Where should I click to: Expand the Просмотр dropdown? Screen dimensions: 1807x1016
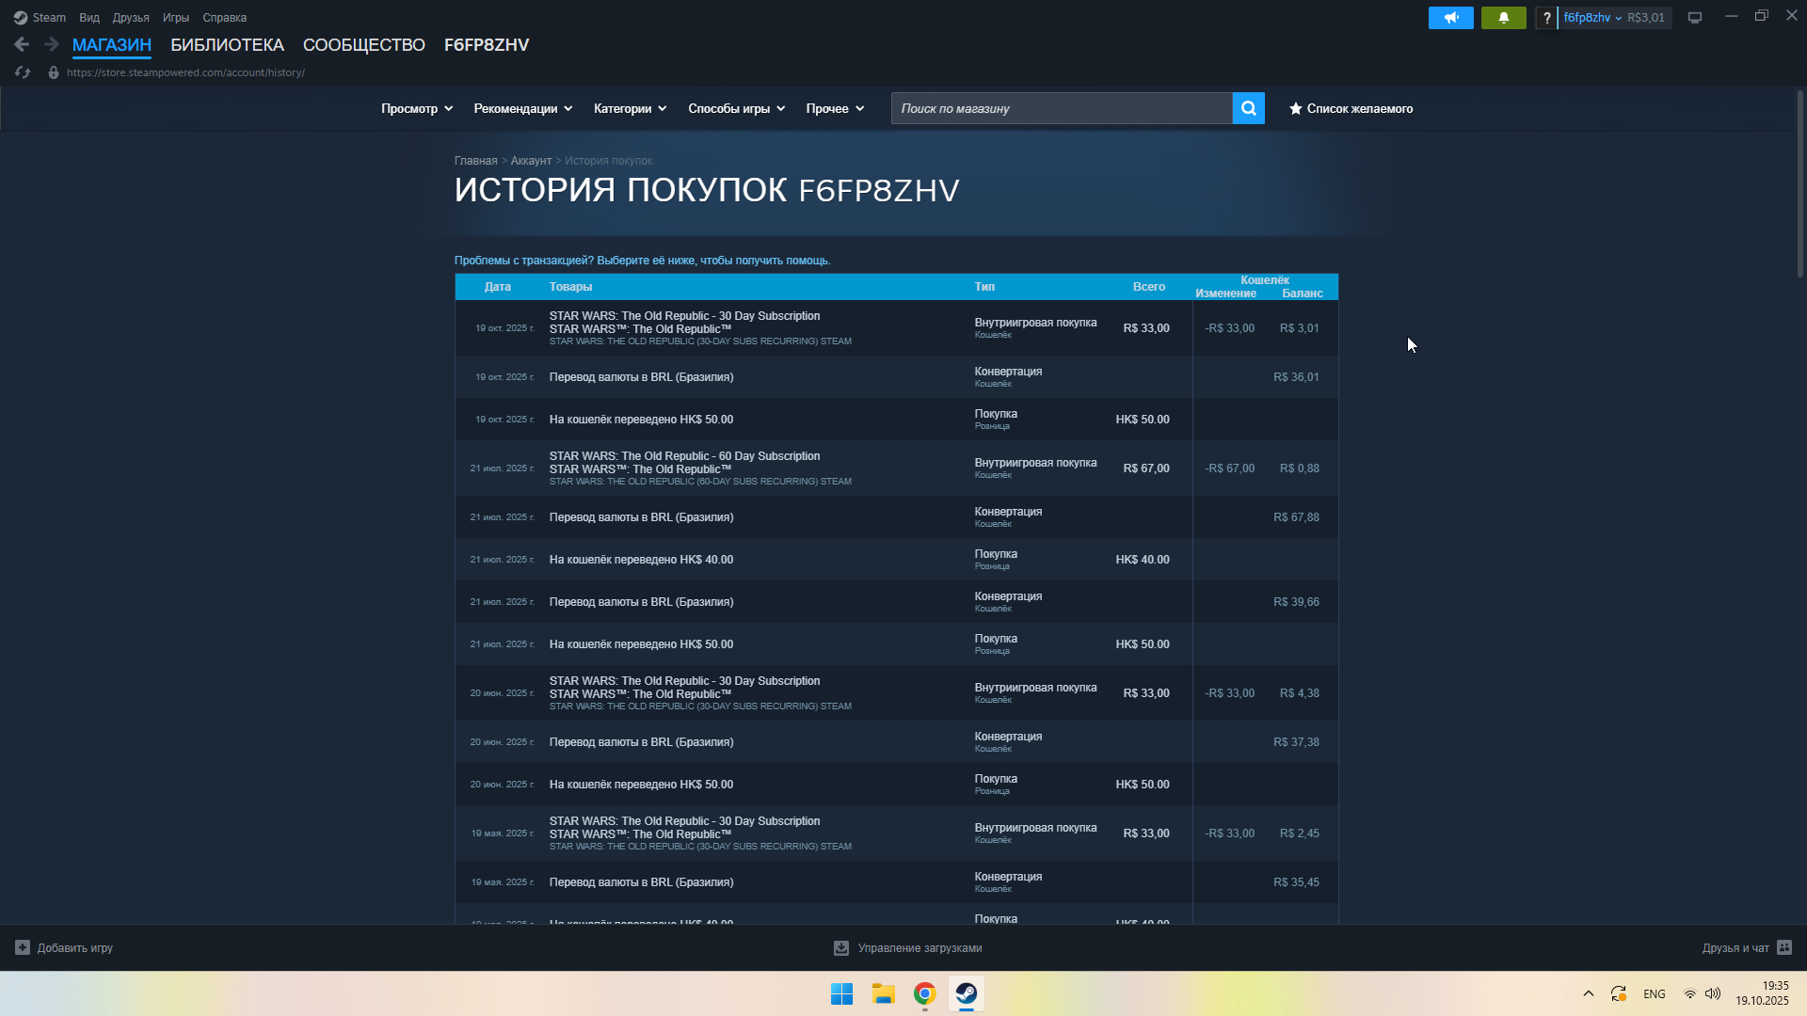[416, 108]
